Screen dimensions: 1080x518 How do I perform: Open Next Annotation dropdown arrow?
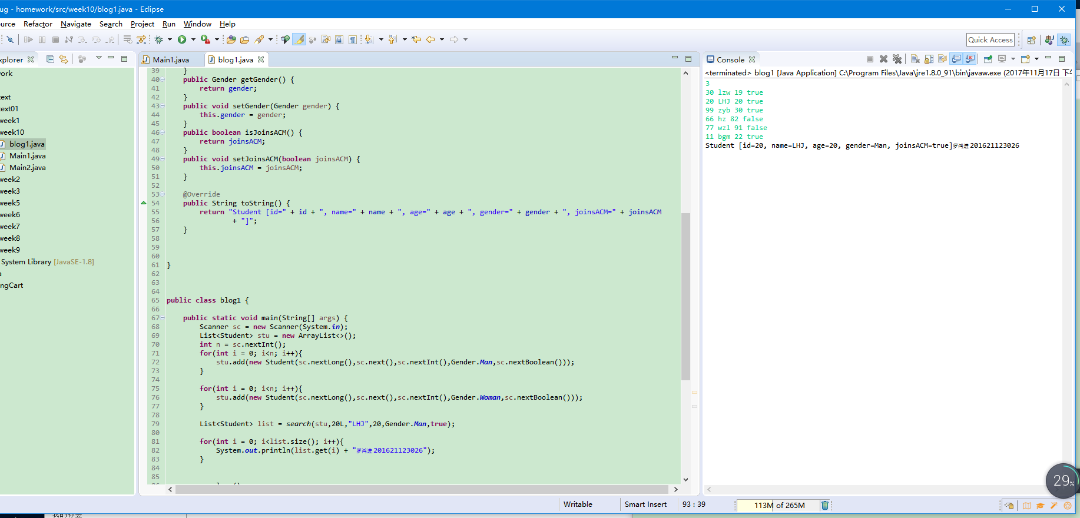click(381, 39)
